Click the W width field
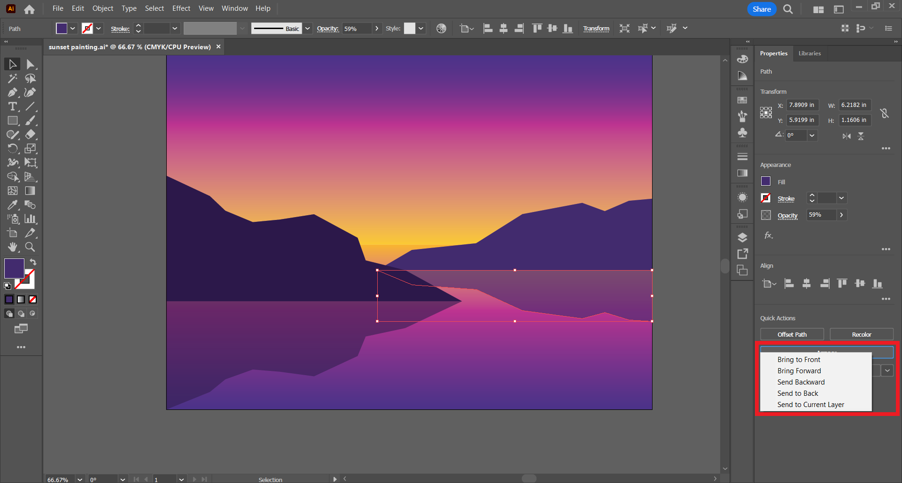Image resolution: width=902 pixels, height=483 pixels. pos(855,105)
